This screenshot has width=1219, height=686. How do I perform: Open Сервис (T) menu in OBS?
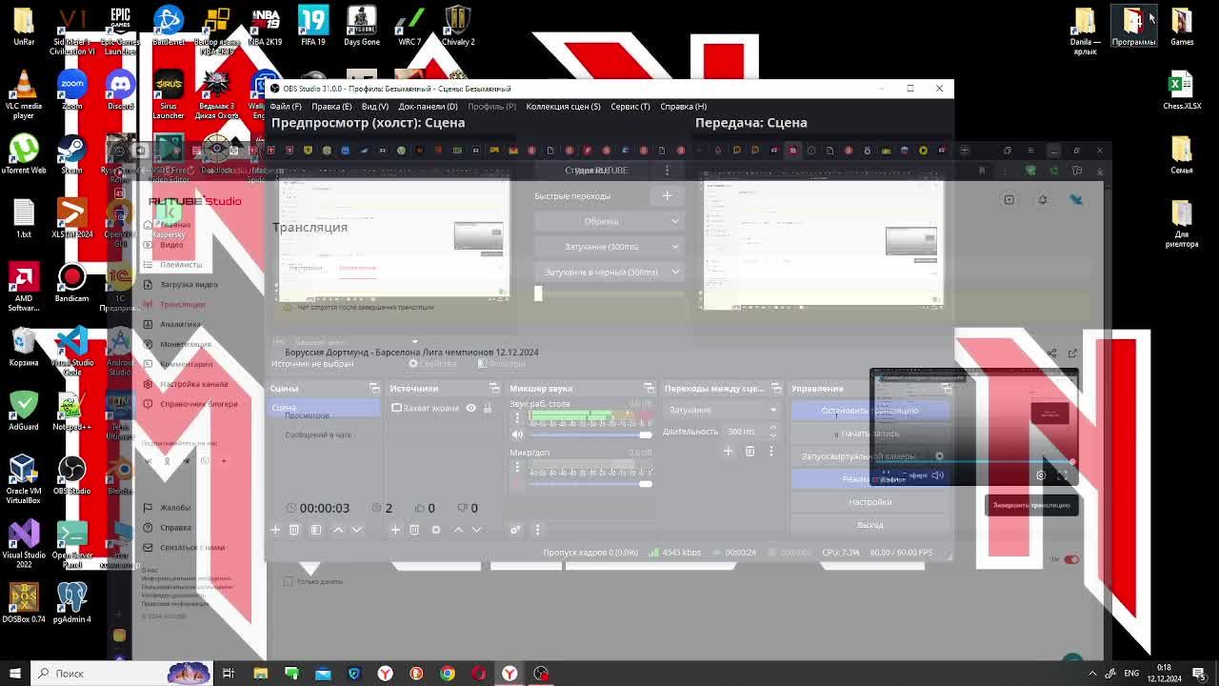(629, 107)
